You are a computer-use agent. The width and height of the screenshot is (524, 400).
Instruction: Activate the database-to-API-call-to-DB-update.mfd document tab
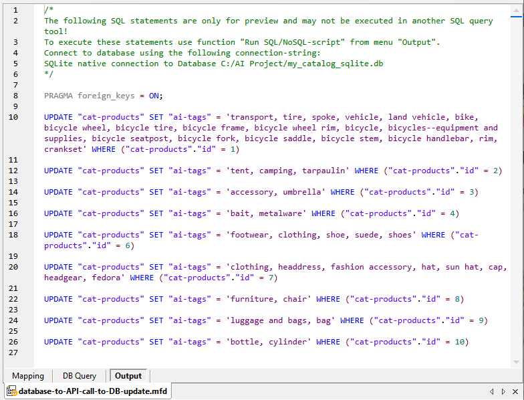coord(92,391)
